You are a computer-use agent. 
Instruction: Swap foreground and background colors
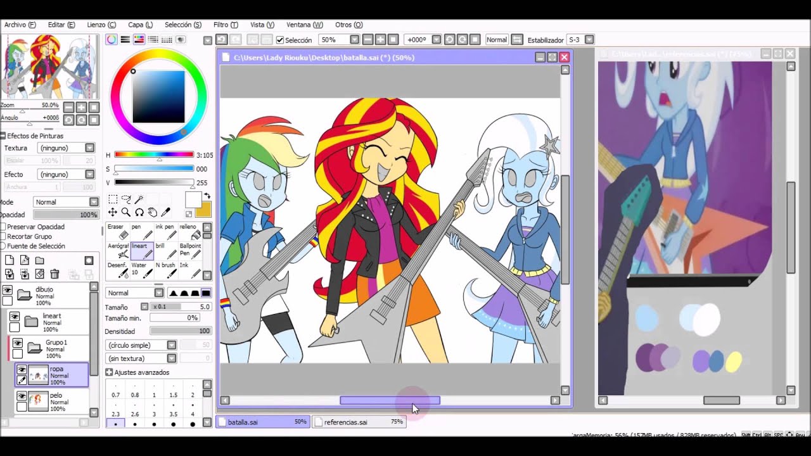pos(207,197)
